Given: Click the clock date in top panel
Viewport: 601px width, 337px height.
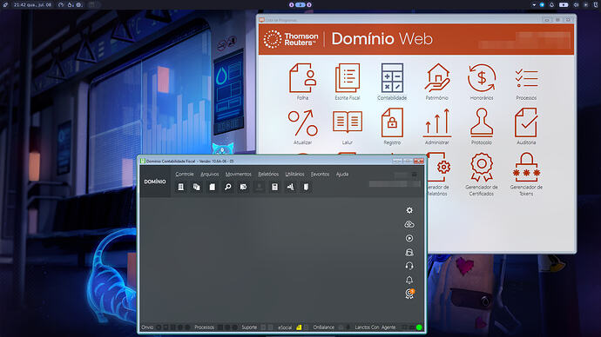Looking at the screenshot, I should 32,4.
